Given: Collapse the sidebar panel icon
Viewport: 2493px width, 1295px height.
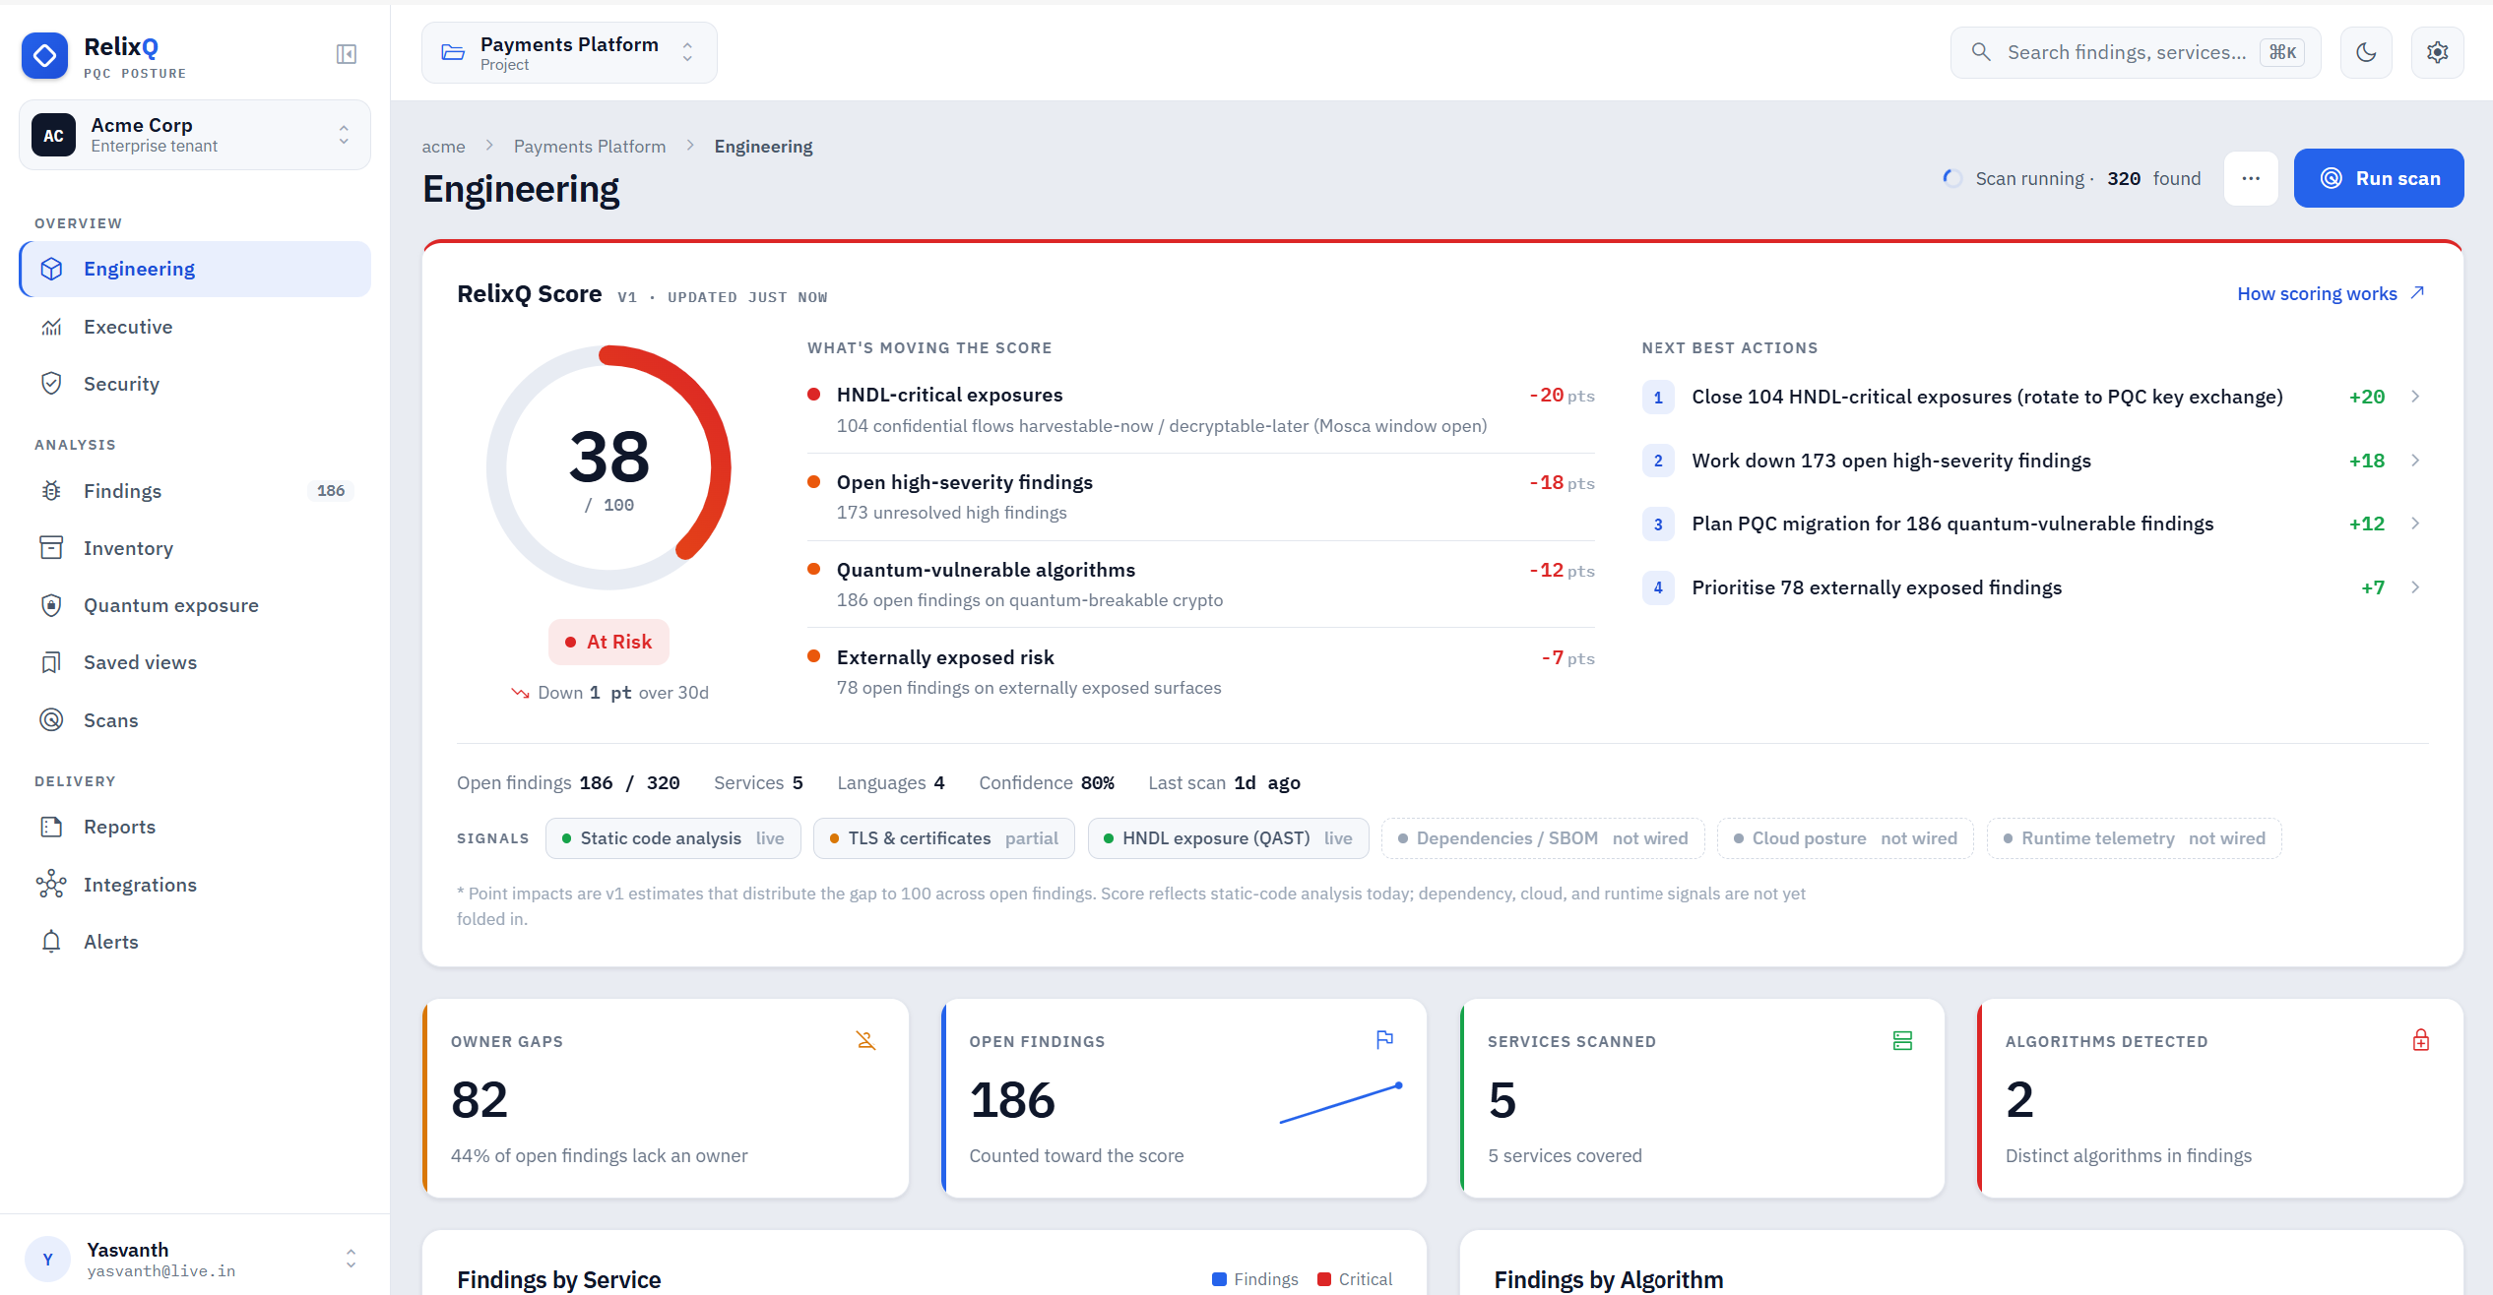Looking at the screenshot, I should point(347,54).
